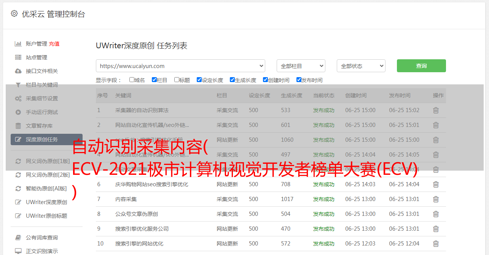Open 账户管理 in the sidebar

pos(37,44)
